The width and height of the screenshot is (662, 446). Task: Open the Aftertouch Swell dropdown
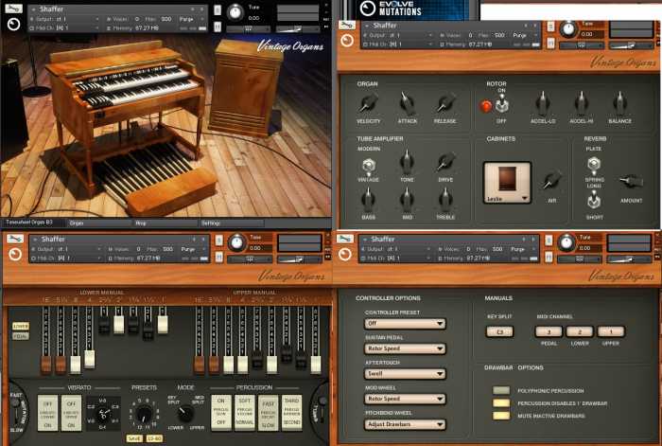tap(405, 374)
